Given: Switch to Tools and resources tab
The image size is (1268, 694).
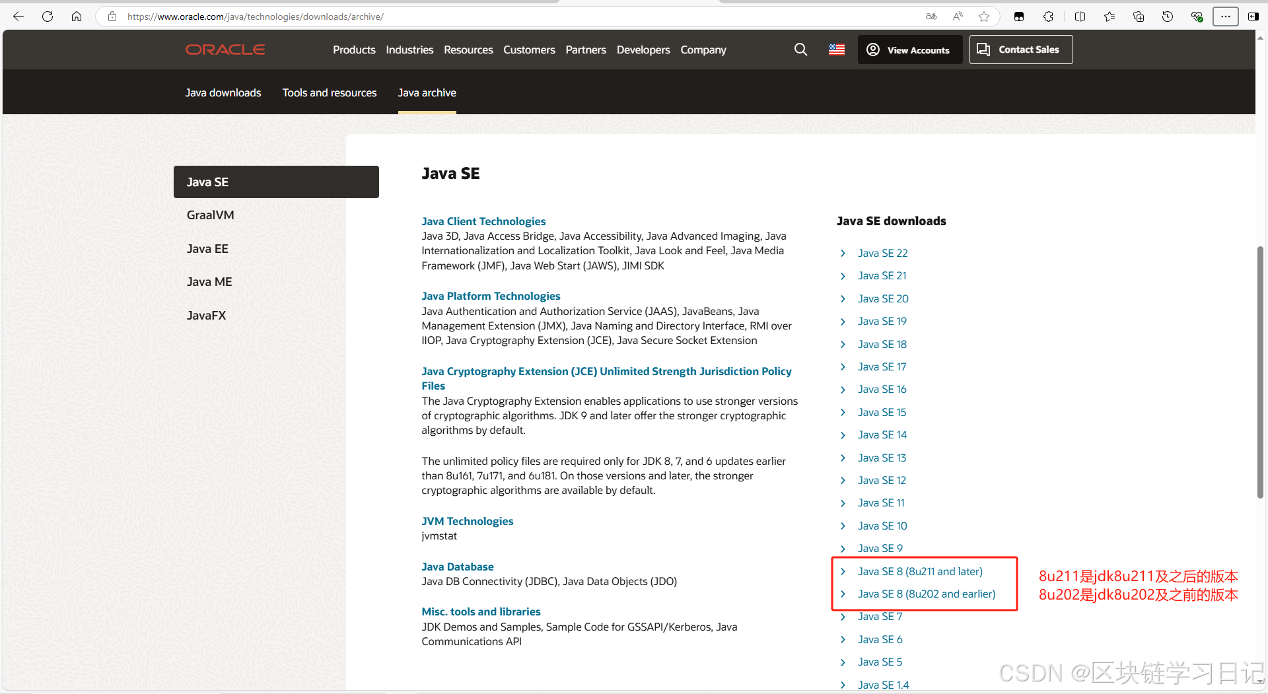Looking at the screenshot, I should [330, 92].
